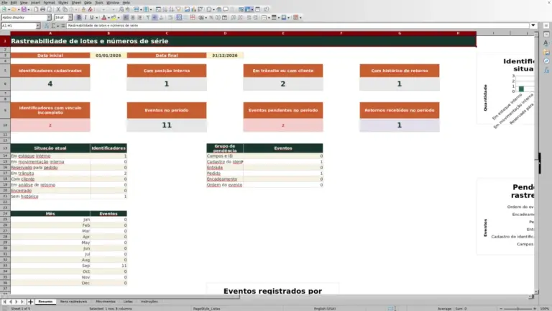The height and width of the screenshot is (311, 552).
Task: Open the Font Color dropdown arrow
Action: (109, 17)
